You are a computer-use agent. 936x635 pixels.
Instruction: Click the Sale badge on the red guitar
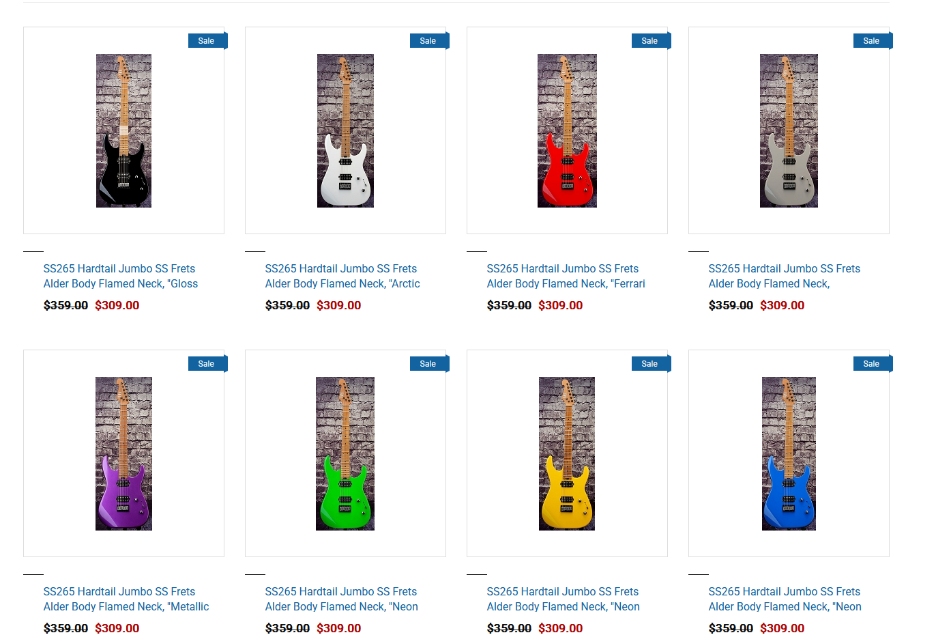click(x=650, y=41)
